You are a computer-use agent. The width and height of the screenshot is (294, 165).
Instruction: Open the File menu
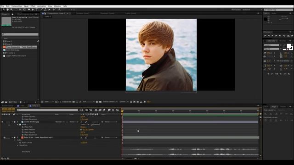pyautogui.click(x=3, y=6)
